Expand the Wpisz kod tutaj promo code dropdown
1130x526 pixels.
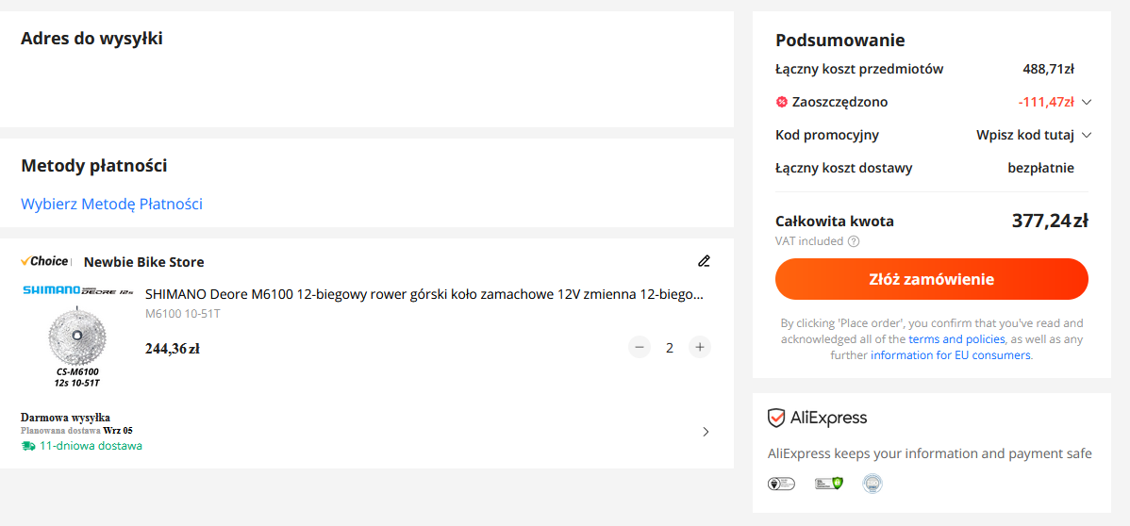click(x=1087, y=135)
